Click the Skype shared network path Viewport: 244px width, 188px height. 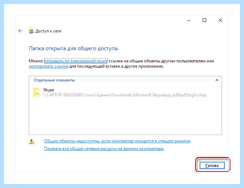point(125,95)
